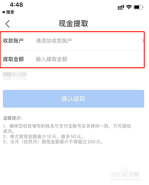The width and height of the screenshot is (149, 185).
Task: Tap the 提取金额 label
Action: pyautogui.click(x=13, y=59)
